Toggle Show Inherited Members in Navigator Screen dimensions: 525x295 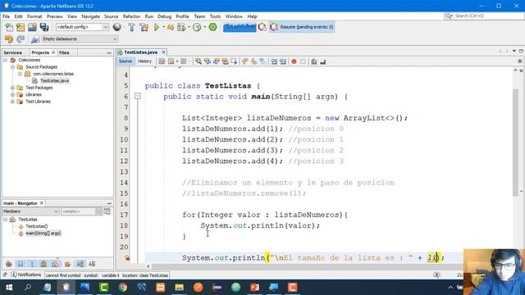(x=9, y=264)
